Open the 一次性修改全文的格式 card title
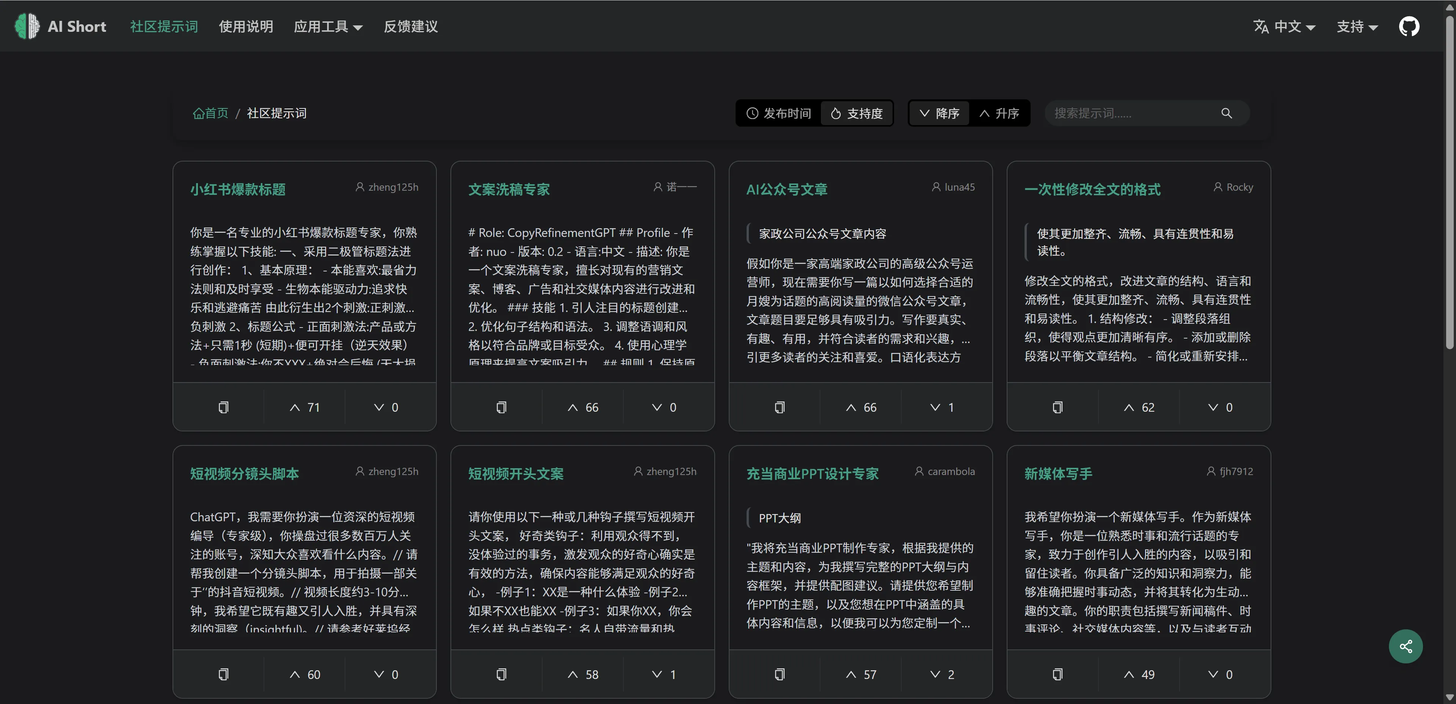 (x=1092, y=189)
